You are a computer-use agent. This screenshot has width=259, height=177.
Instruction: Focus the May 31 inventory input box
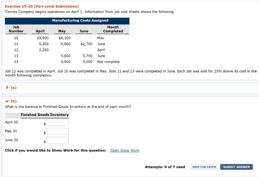pos(57,131)
